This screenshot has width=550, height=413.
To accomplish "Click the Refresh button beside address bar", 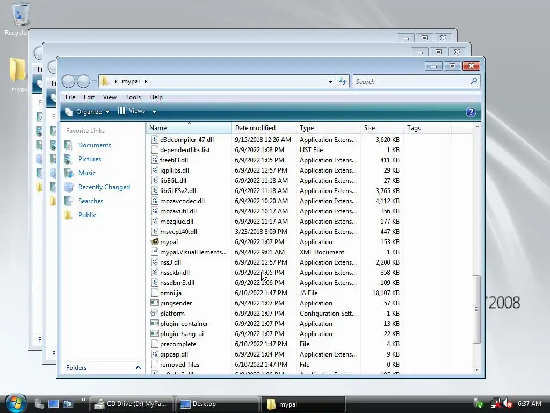I will pyautogui.click(x=343, y=82).
